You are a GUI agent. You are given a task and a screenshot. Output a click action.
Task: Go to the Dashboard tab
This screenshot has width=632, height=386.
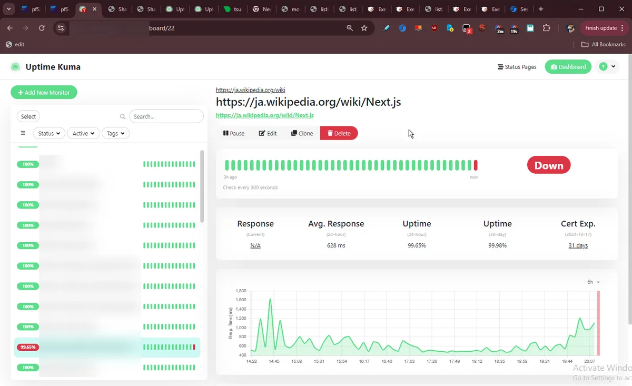point(568,67)
